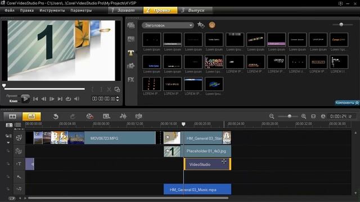Click the add to favorites star icon
The image size is (360, 202).
[201, 25]
